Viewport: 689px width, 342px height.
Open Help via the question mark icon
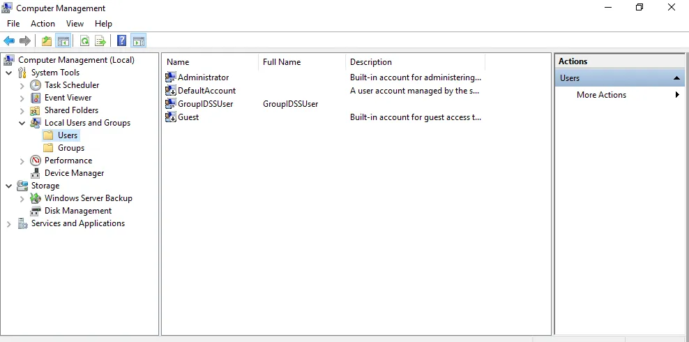coord(122,41)
